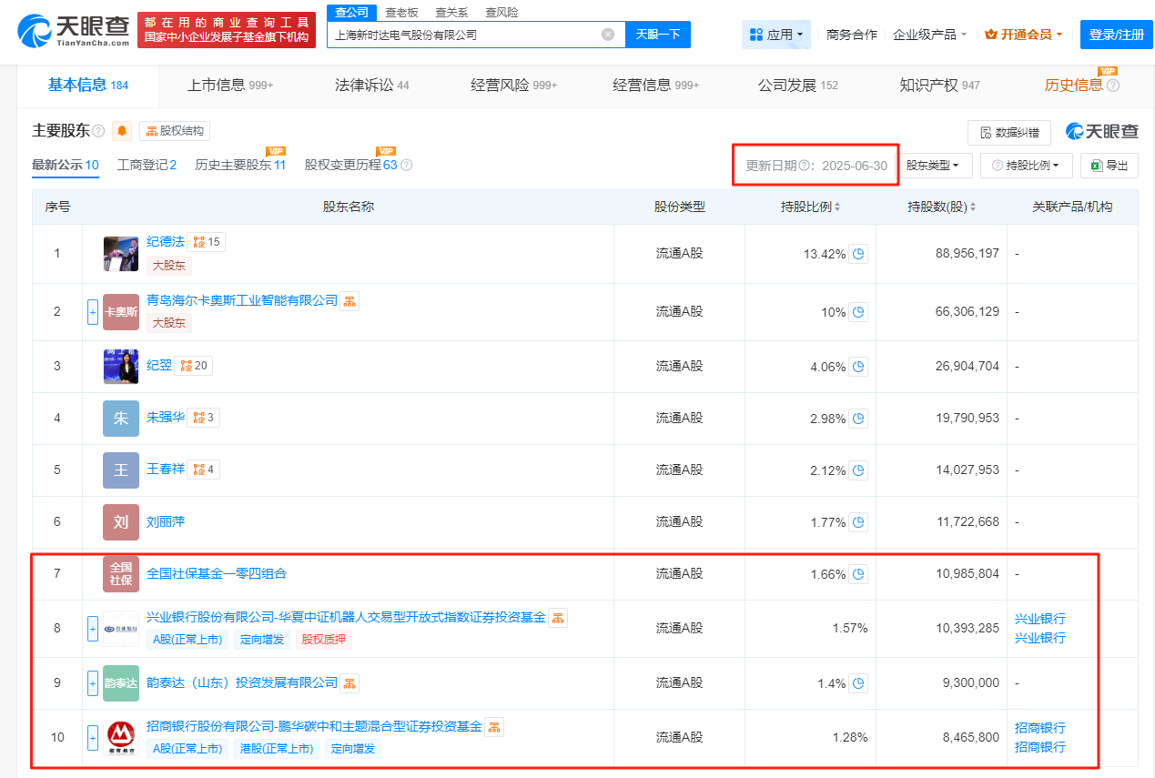
Task: Click the 股权质押 tag in row 8
Action: point(323,640)
